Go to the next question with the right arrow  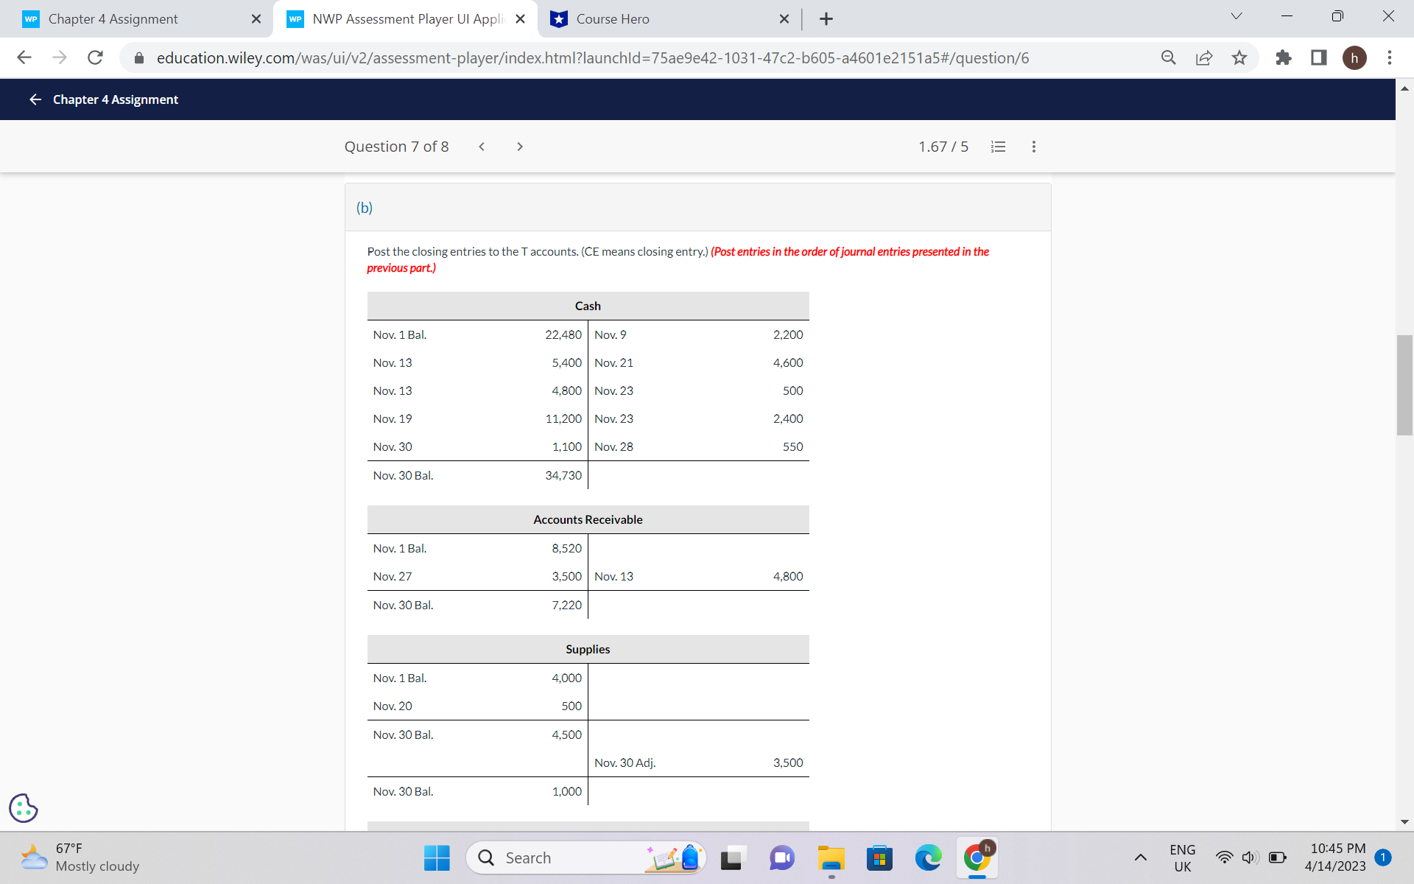click(520, 147)
